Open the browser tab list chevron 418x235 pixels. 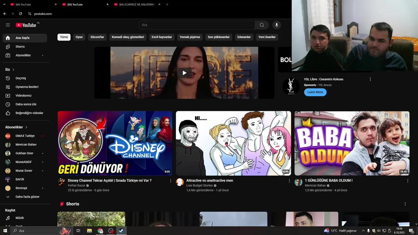click(x=4, y=4)
